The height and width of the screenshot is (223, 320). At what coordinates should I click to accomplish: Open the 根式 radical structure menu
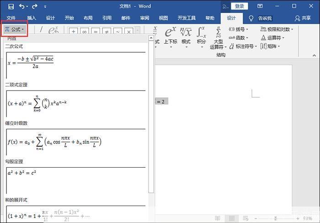point(186,37)
